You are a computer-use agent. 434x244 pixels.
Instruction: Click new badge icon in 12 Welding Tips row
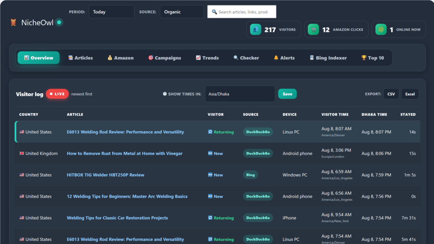[x=210, y=196]
